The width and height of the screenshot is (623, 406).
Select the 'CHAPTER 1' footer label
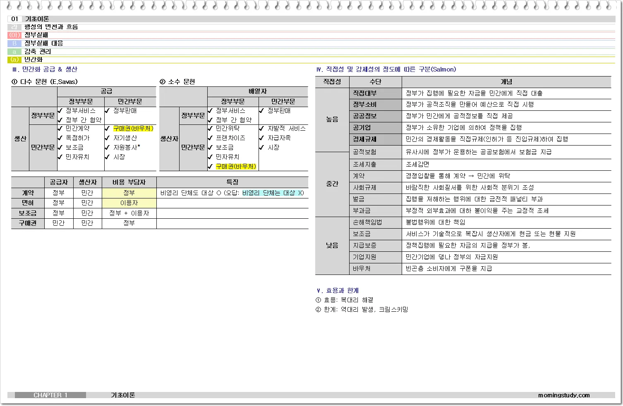[x=50, y=395]
